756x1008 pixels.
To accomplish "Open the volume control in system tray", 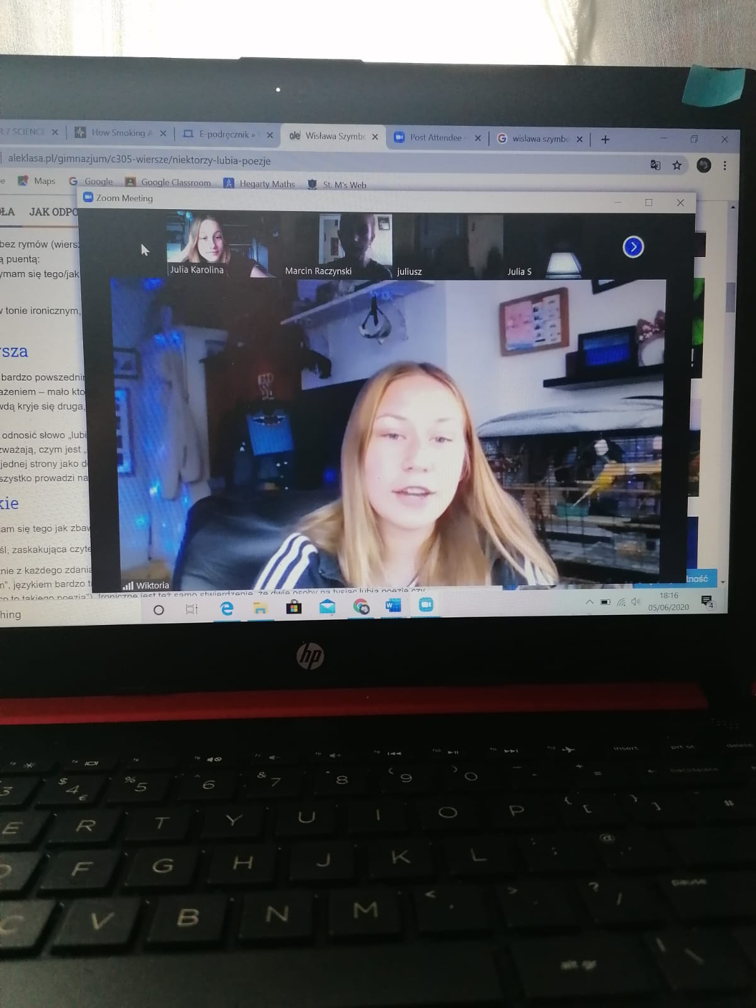I will pyautogui.click(x=635, y=602).
